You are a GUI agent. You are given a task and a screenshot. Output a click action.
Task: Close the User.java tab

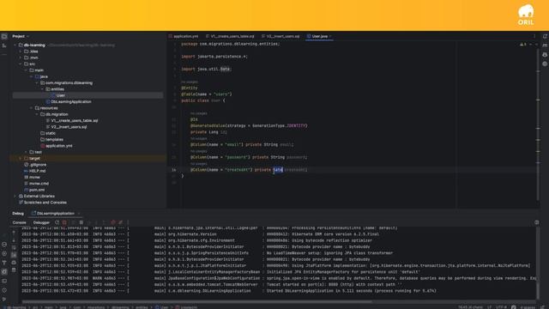330,36
